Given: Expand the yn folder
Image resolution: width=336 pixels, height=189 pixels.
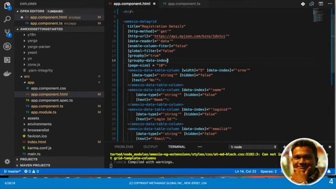Looking at the screenshot, I should (x=29, y=58).
